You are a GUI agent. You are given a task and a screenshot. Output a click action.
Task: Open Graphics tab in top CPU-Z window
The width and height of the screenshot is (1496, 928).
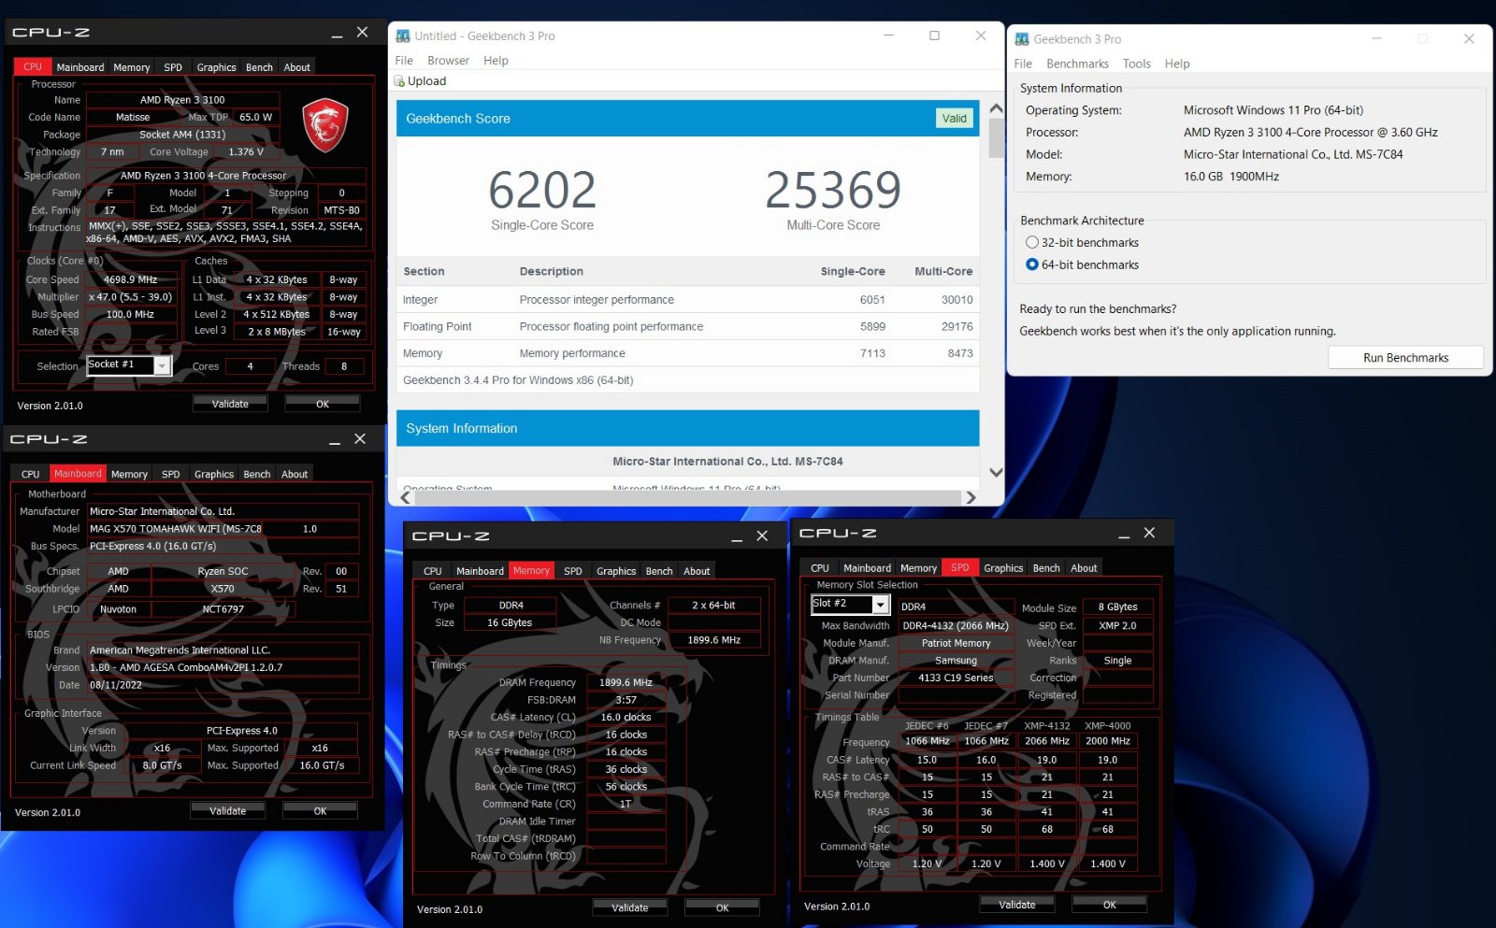pyautogui.click(x=216, y=67)
